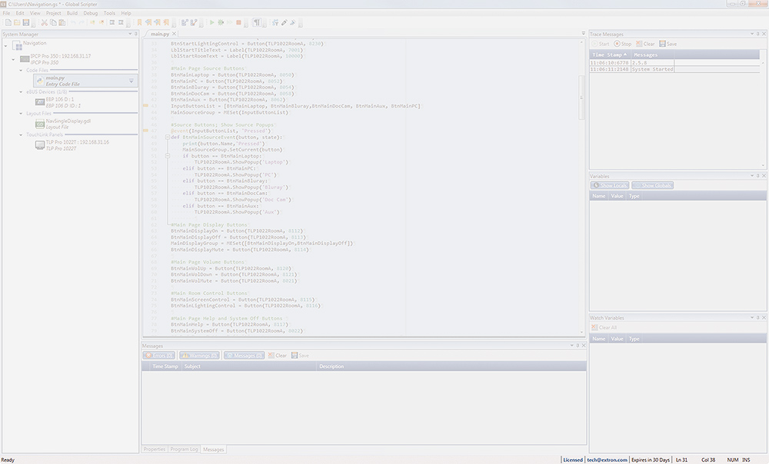Viewport: 769px width, 464px height.
Task: Click the Save file toolbar icon
Action: point(25,23)
